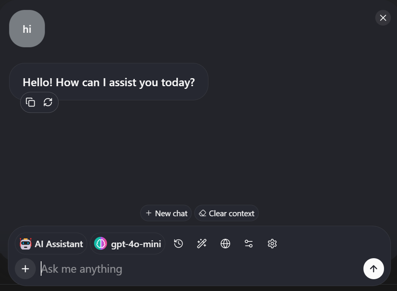Click the Clear context button
397x291 pixels.
coord(226,213)
